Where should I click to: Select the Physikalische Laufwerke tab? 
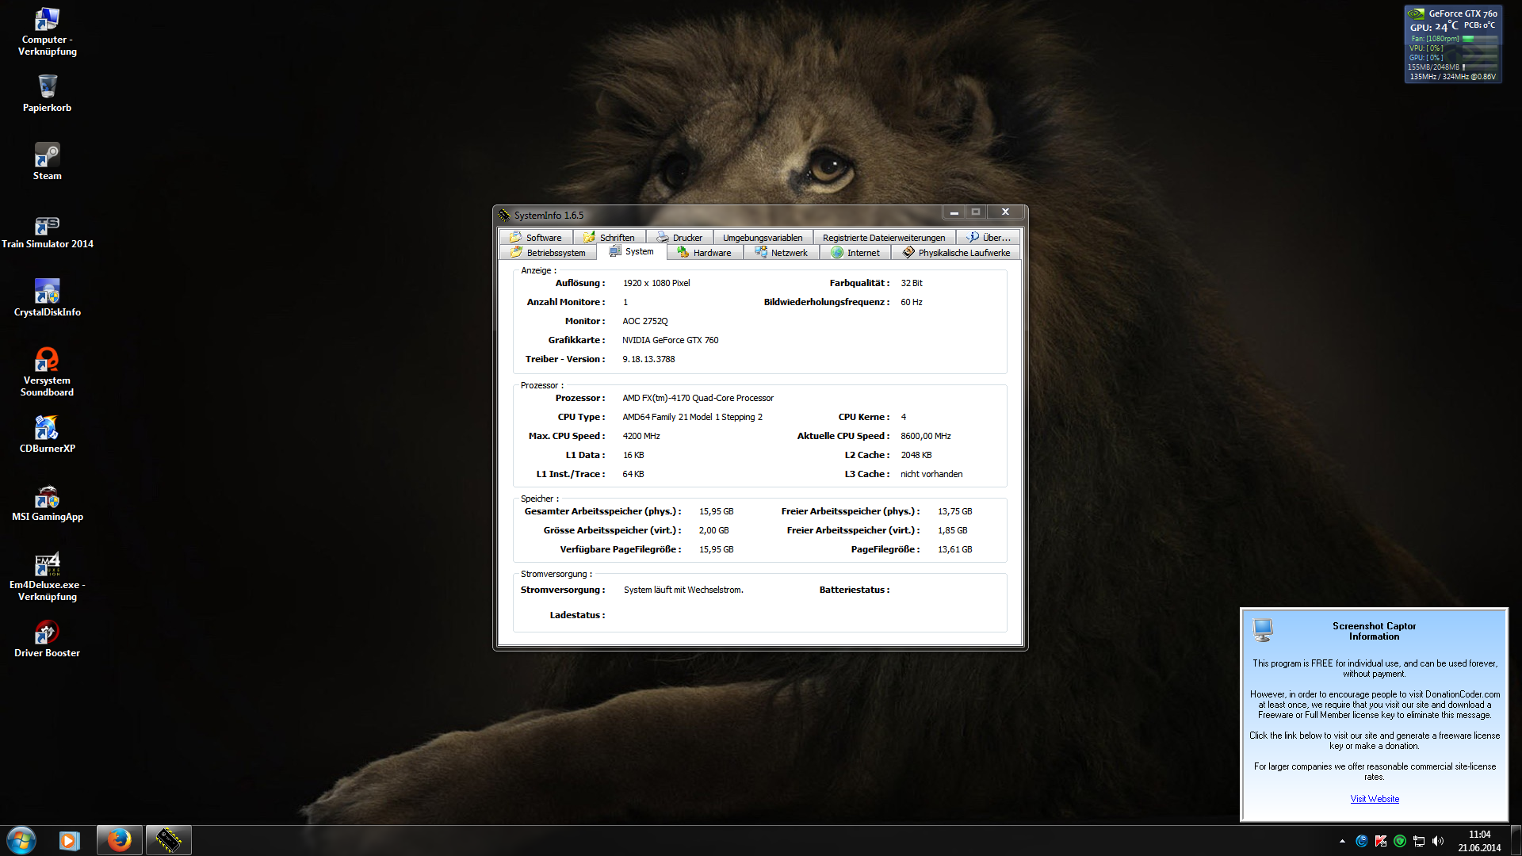coord(955,253)
